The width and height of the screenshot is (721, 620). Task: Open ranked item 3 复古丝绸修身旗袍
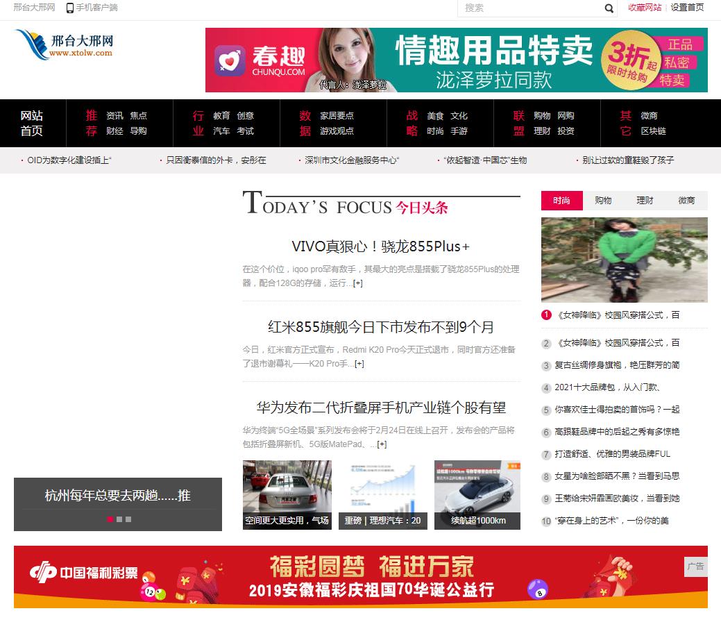click(x=617, y=365)
